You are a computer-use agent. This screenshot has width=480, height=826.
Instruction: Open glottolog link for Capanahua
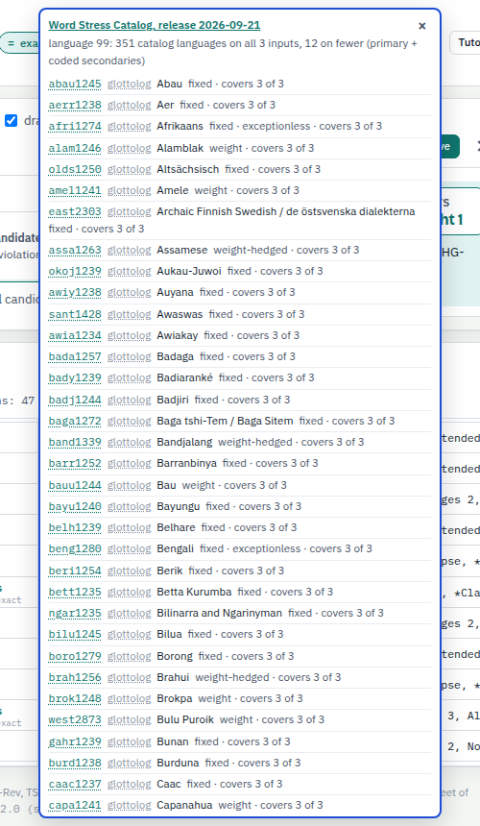130,804
